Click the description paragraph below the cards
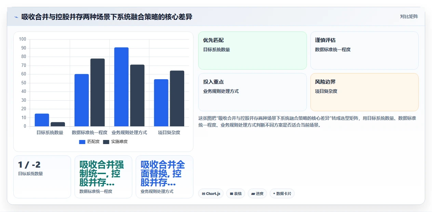Screen dimensions: 432x212 point(307,122)
